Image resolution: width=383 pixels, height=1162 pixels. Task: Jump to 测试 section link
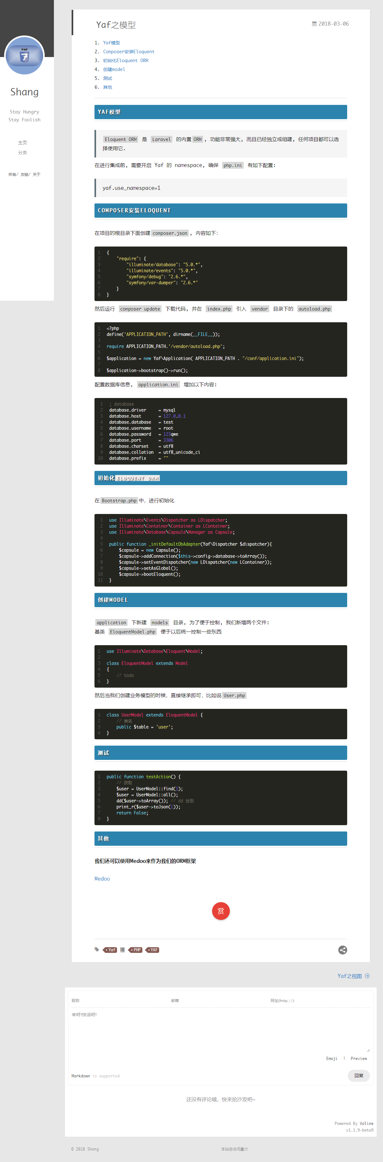pos(107,79)
